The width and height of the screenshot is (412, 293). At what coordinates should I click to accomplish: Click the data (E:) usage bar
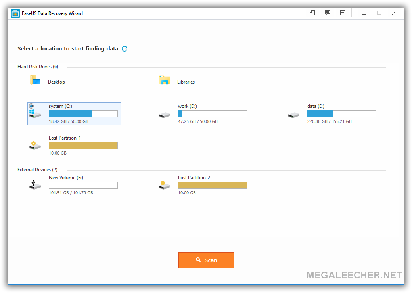point(341,114)
